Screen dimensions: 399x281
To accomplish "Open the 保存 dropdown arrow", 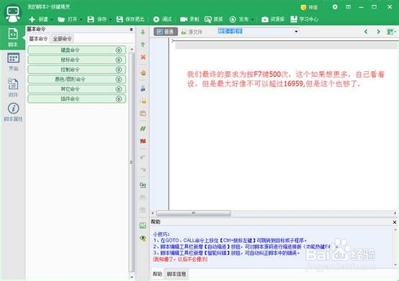I will [110, 19].
